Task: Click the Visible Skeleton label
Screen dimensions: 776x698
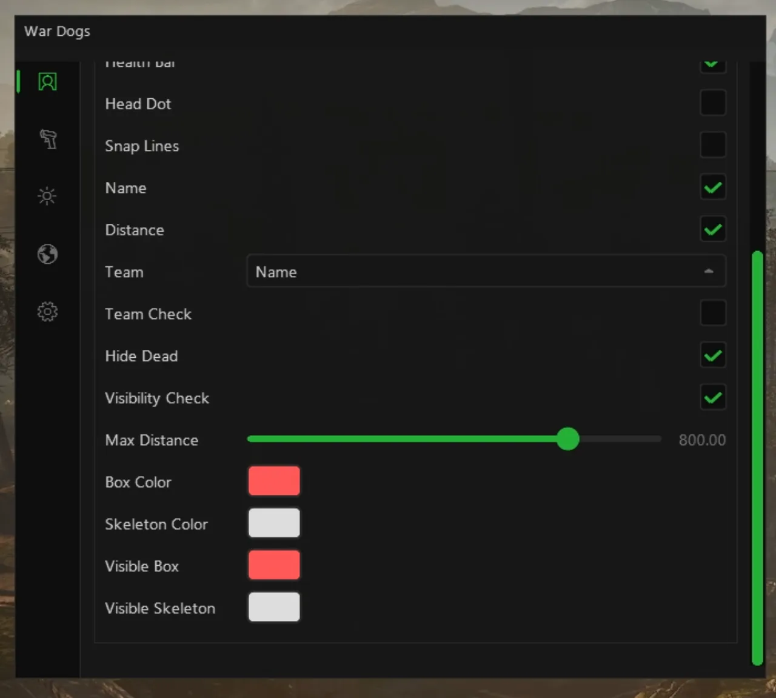Action: 160,608
